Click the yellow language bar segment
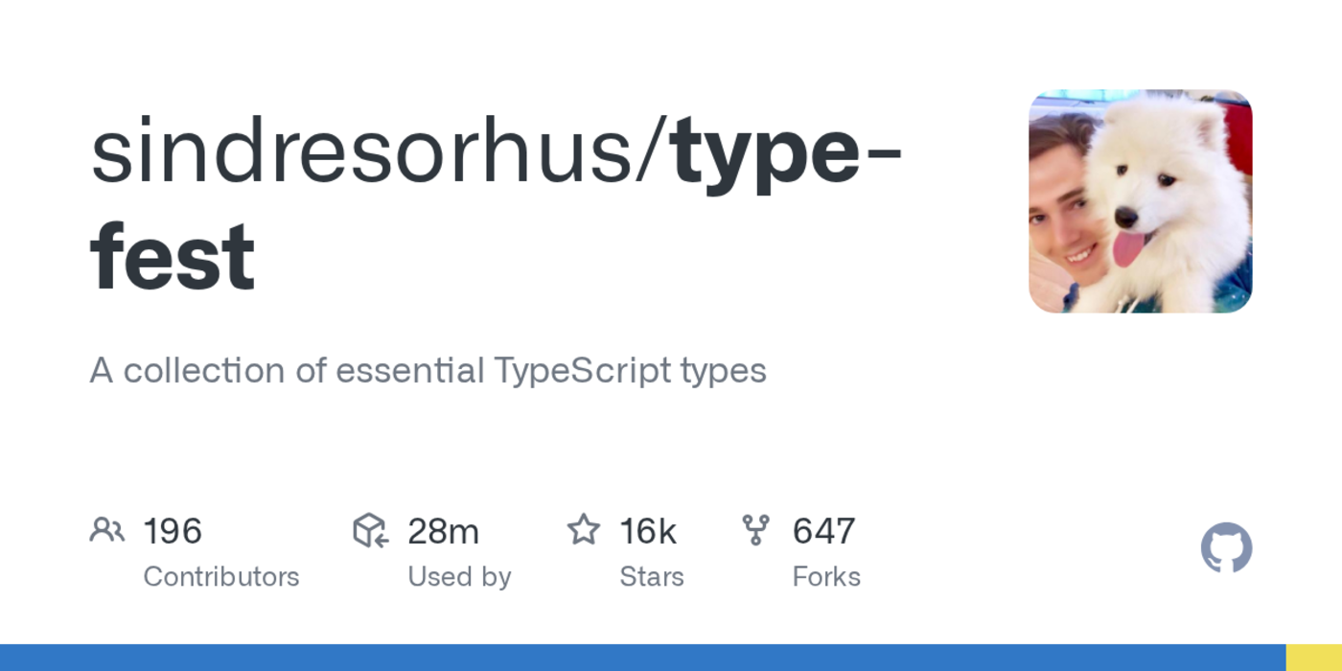Screen dimensions: 1342x671 [x=1313, y=658]
